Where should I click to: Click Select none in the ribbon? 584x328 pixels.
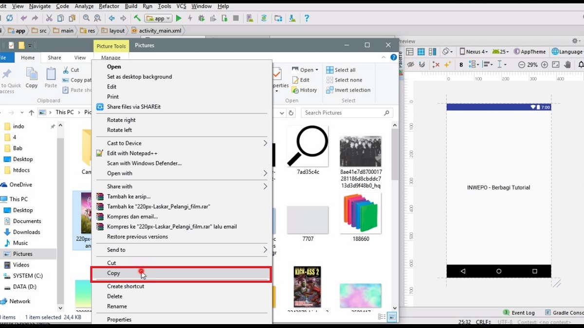coord(346,80)
